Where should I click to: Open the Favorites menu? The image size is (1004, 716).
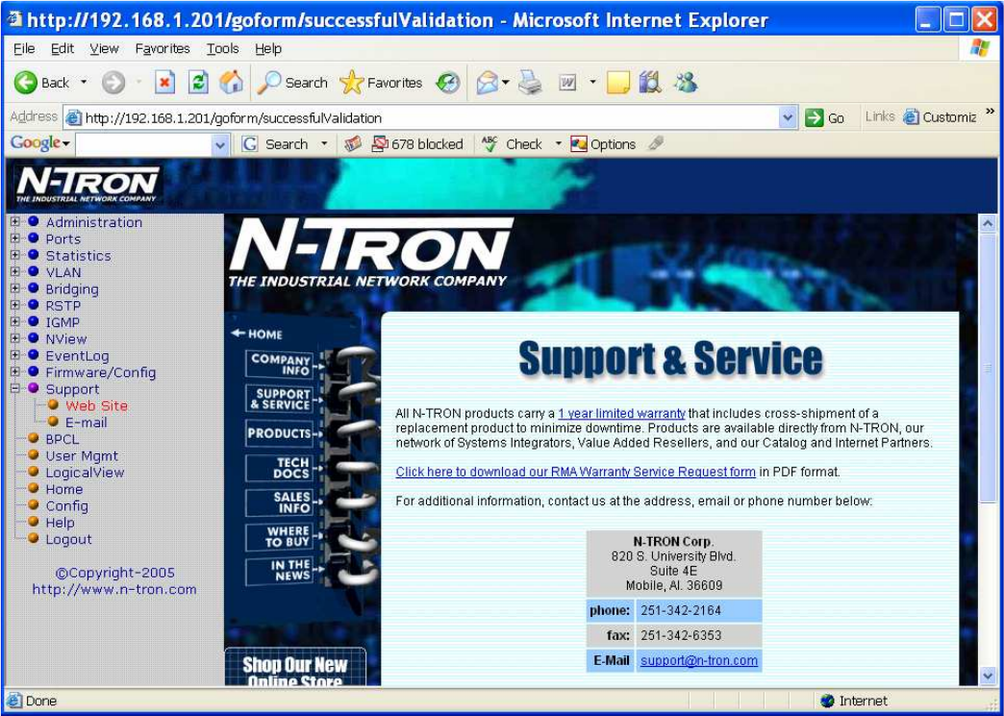163,49
